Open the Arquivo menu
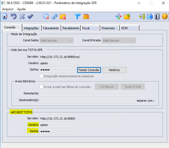 pyautogui.click(x=8, y=9)
